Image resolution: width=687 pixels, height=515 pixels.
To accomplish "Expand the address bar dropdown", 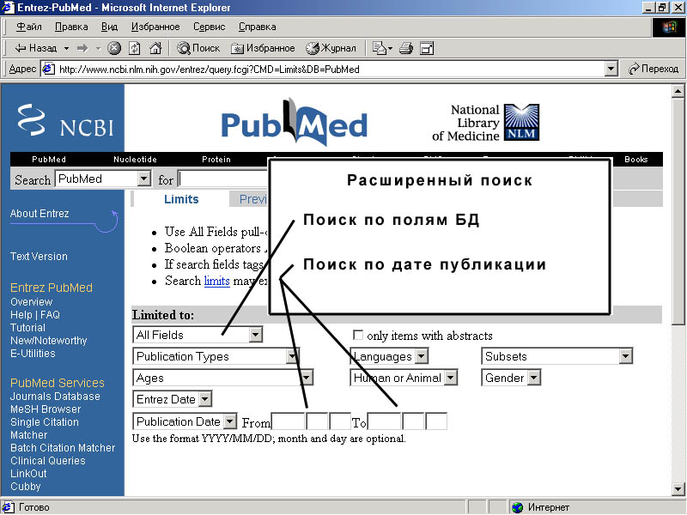I will [611, 69].
